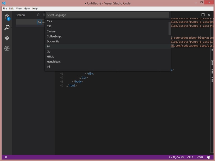The image size is (215, 161).
Task: Click the Search magnifier icon in activity bar
Action: [7, 27]
